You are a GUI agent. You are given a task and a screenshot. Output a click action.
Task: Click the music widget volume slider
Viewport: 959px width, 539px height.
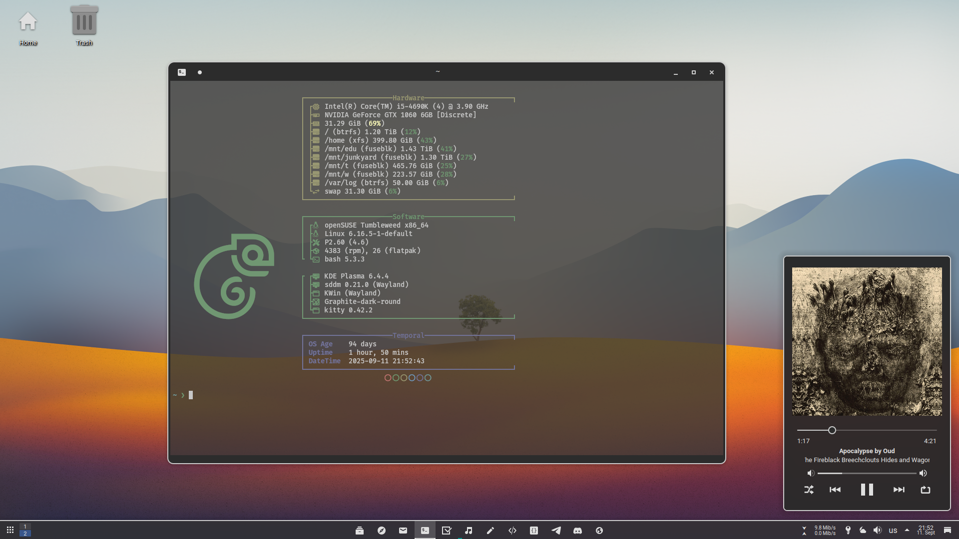pyautogui.click(x=867, y=473)
